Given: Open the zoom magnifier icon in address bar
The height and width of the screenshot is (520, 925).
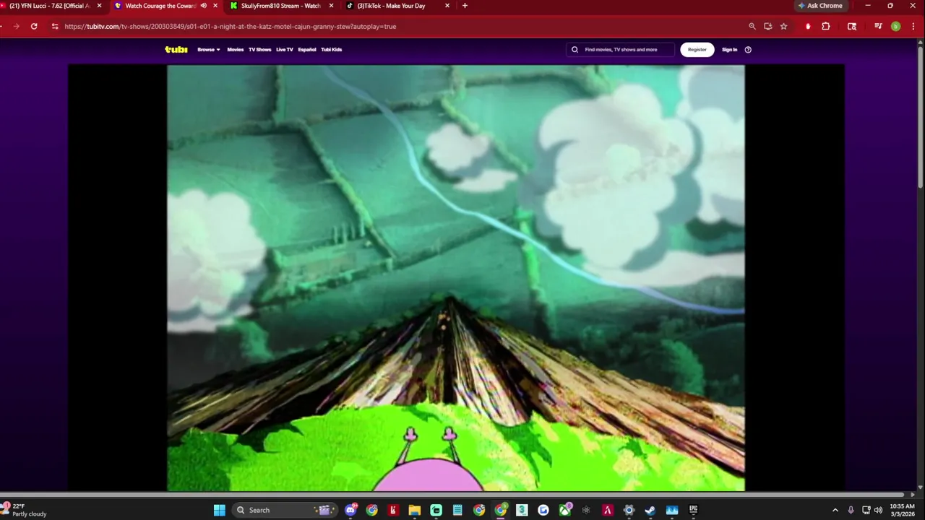Looking at the screenshot, I should [x=752, y=26].
